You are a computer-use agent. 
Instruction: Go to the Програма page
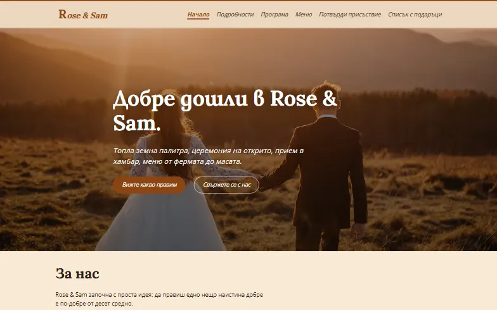point(274,15)
